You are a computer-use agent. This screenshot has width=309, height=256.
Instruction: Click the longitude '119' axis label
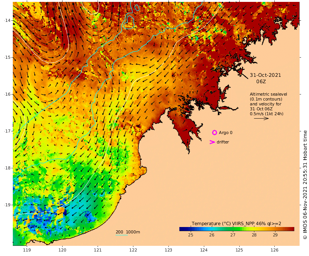(x=27, y=250)
